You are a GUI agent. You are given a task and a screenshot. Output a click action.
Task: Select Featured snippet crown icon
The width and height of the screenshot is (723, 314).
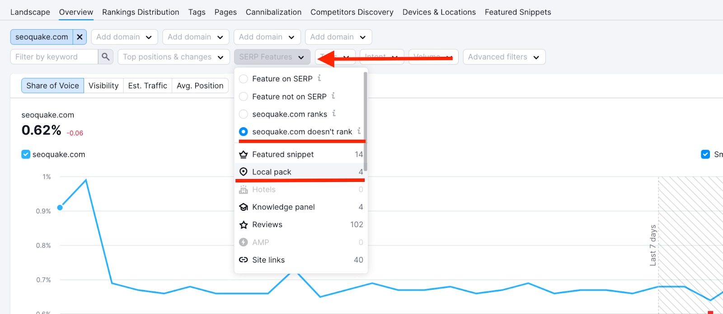pyautogui.click(x=244, y=154)
